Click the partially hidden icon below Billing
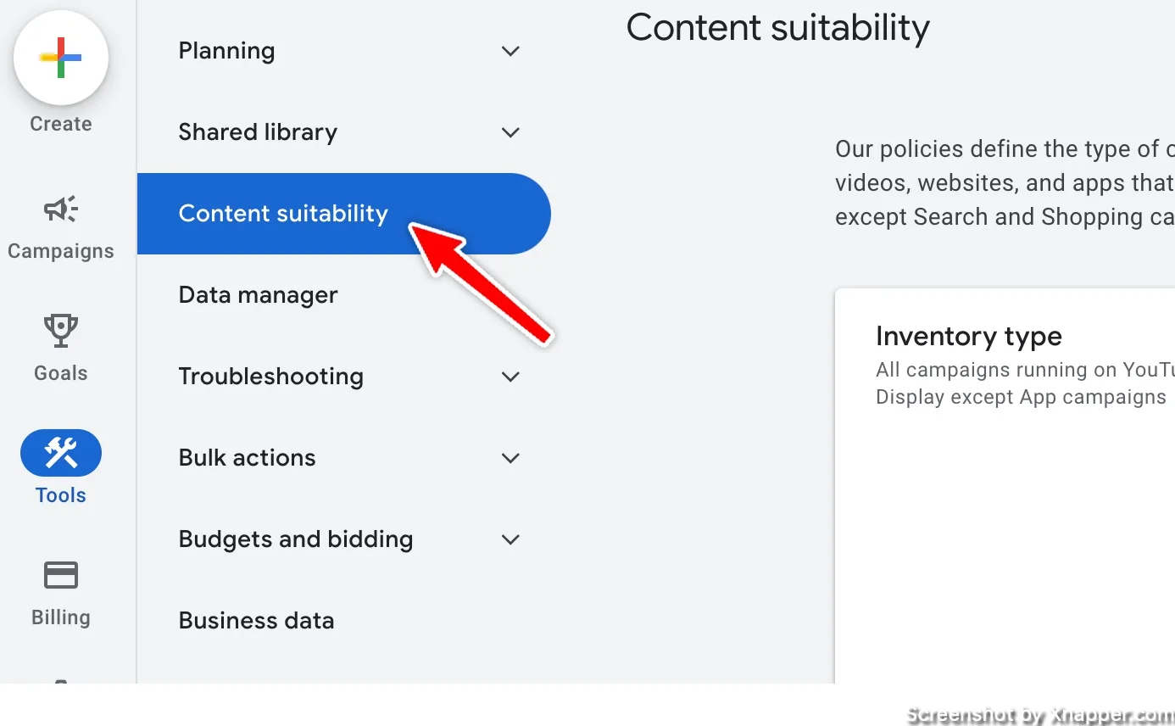This screenshot has width=1175, height=726. coord(61,681)
